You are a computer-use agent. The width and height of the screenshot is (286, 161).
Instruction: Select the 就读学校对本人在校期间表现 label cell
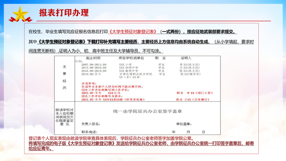pyautogui.click(x=64, y=117)
